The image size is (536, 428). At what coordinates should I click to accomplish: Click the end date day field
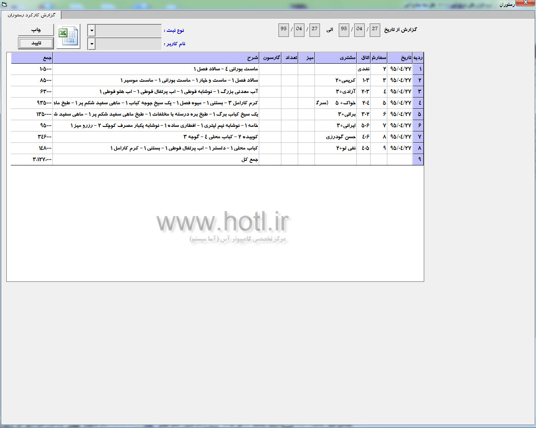[x=314, y=29]
